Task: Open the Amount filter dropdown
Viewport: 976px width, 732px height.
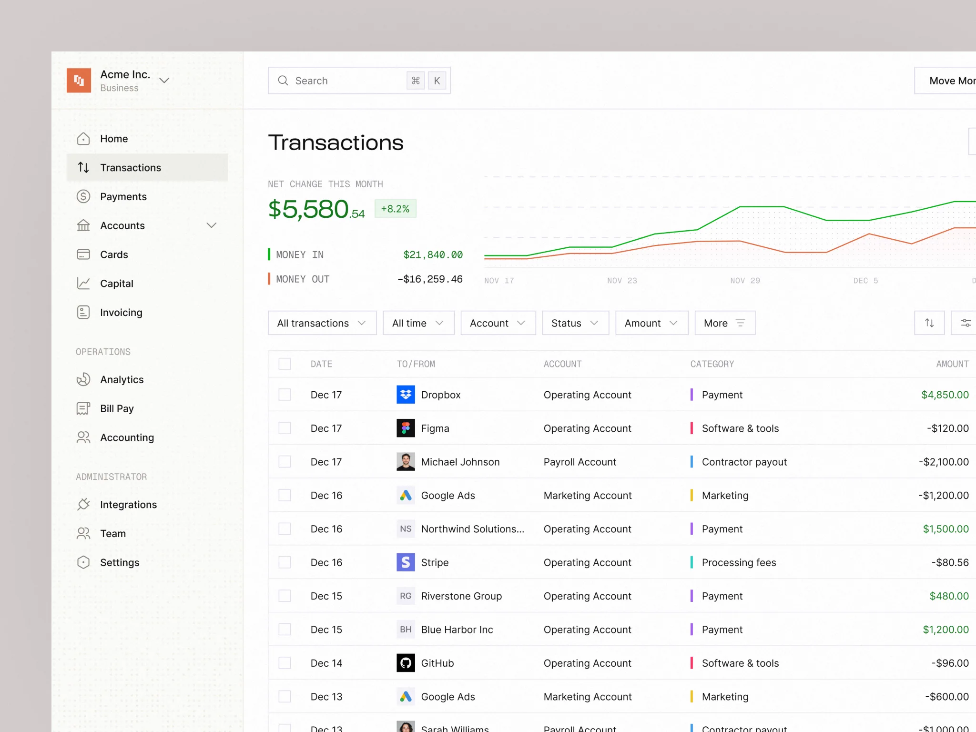Action: [x=652, y=323]
